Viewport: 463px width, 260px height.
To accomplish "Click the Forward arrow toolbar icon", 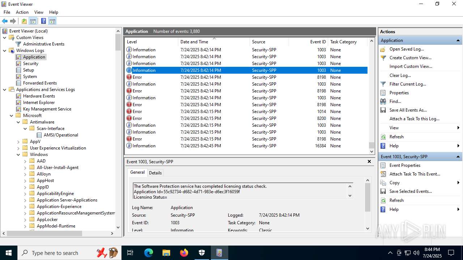I will [x=13, y=21].
